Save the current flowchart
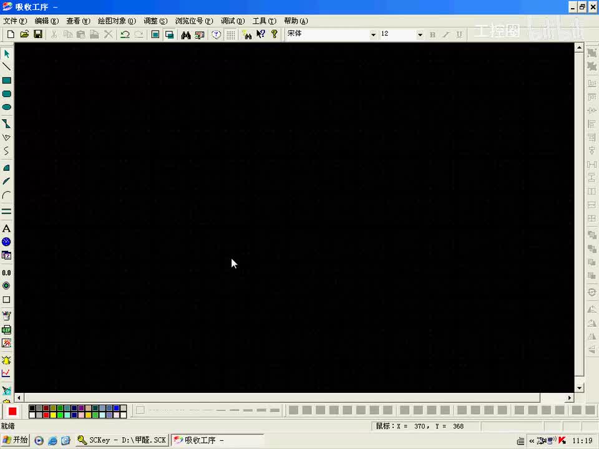Screen dimensions: 599x449 [38, 34]
